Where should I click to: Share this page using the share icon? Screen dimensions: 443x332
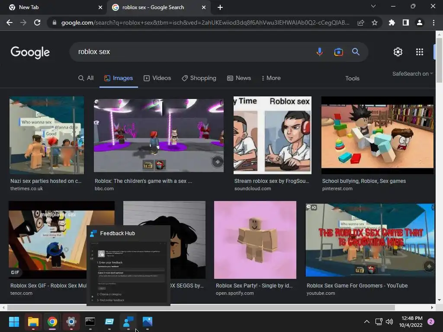[361, 22]
